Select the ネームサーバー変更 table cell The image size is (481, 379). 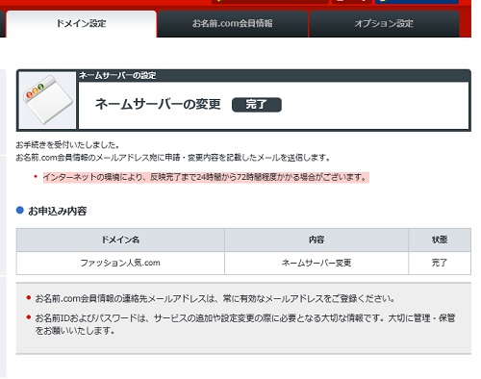(x=316, y=263)
